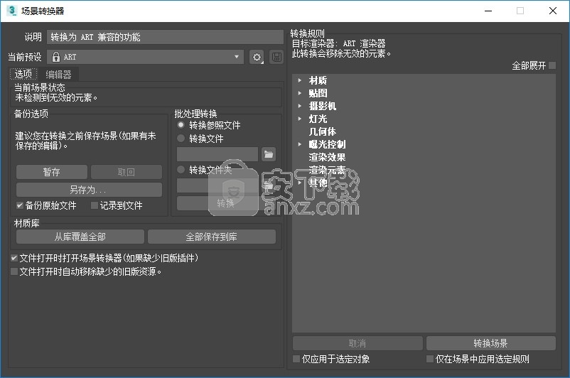
Task: Browse for file with the folder icon
Action: [x=269, y=154]
